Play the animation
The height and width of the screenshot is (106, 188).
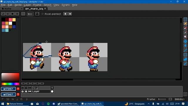tap(33, 83)
